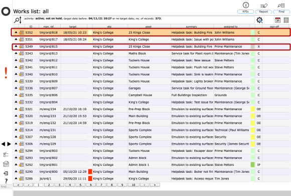Switch to the grid table view icon

click(x=286, y=20)
